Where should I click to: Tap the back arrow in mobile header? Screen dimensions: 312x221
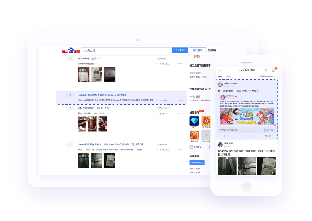(220, 70)
